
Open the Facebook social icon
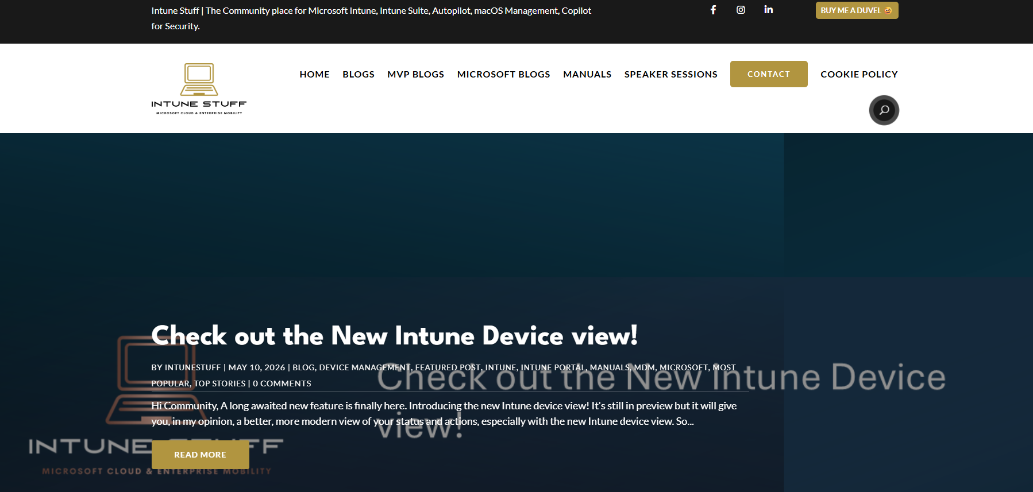point(713,10)
